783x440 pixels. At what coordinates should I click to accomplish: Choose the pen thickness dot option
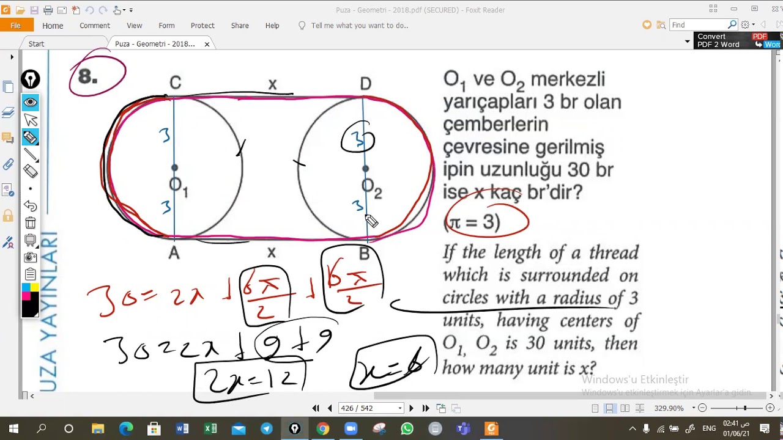pos(31,189)
